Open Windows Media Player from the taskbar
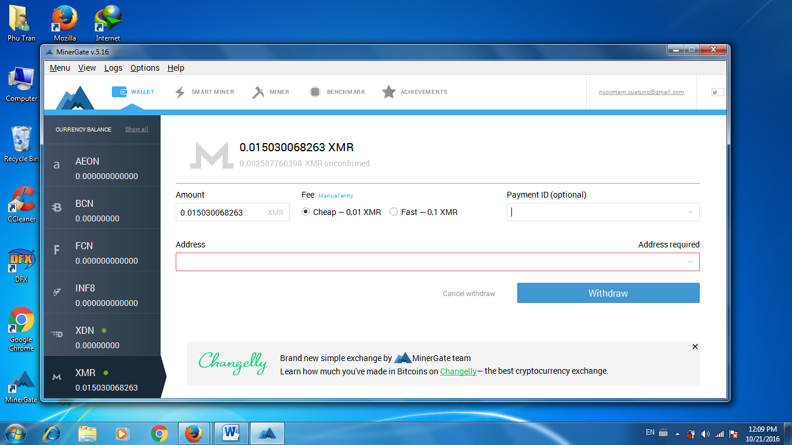 123,433
